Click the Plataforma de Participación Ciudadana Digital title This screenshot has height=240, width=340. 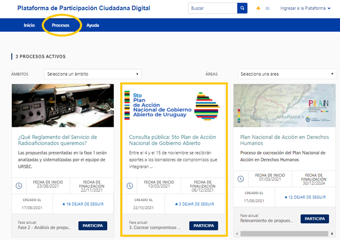click(x=84, y=8)
